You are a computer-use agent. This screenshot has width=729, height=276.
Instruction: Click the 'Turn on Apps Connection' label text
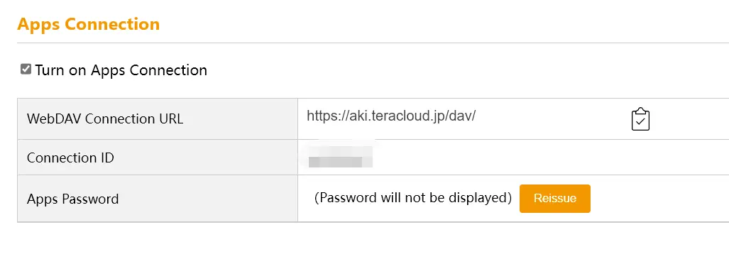pos(121,70)
